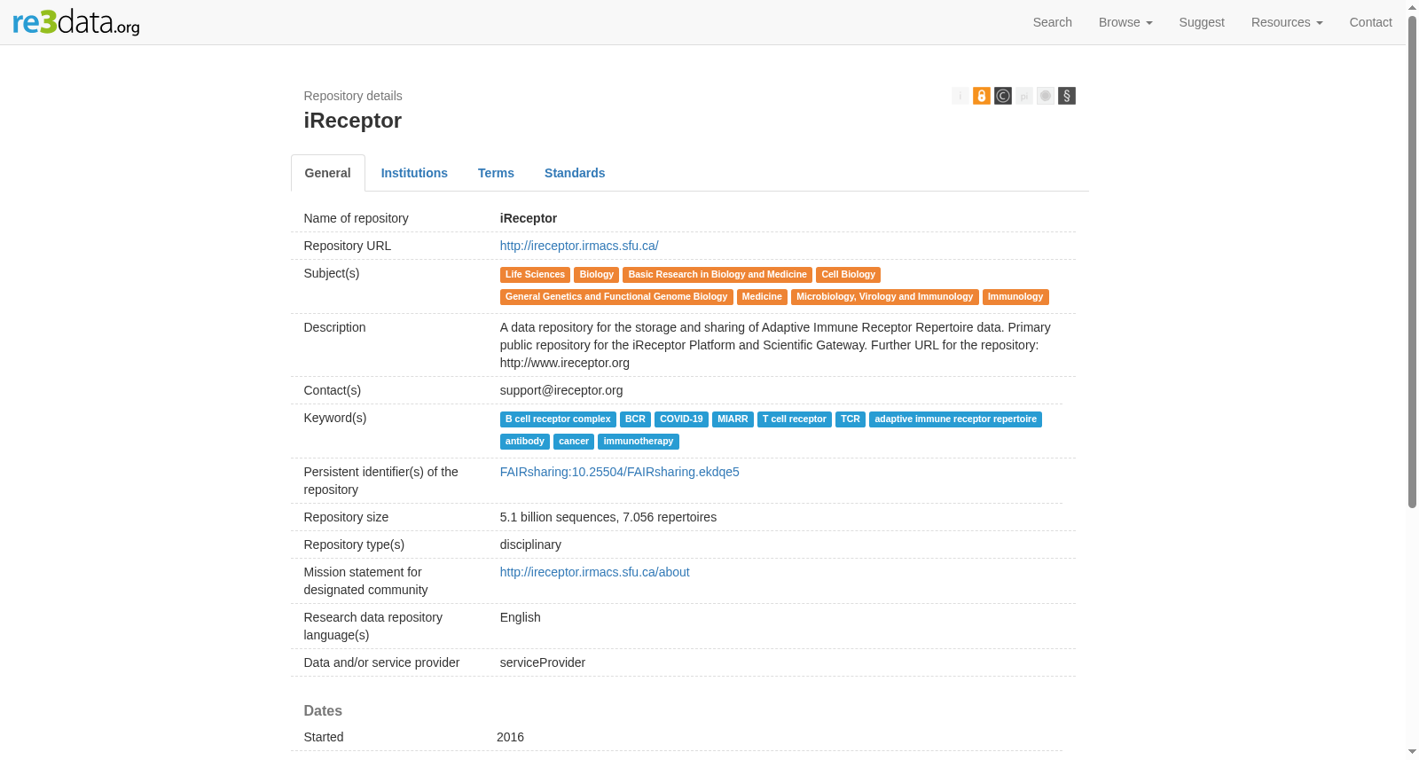Click the bold 'iReceptor' repository name value
This screenshot has width=1419, height=760.
(529, 218)
